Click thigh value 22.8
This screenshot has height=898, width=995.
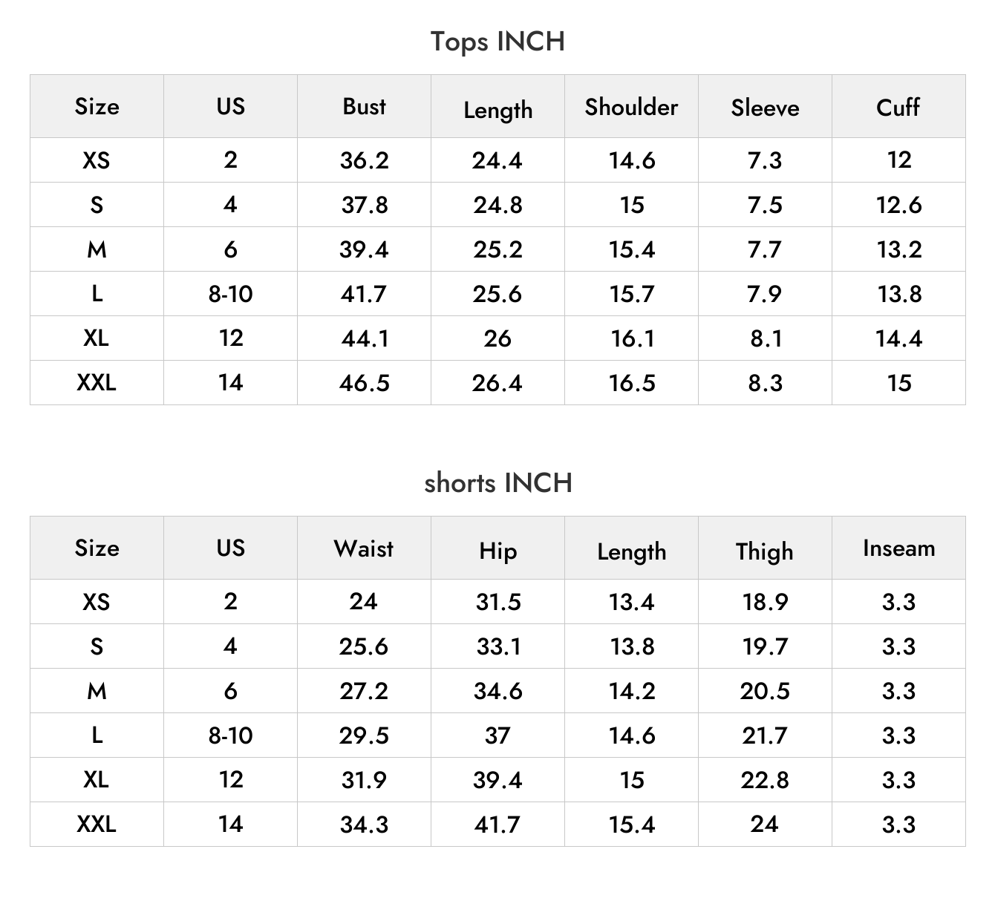tap(765, 780)
